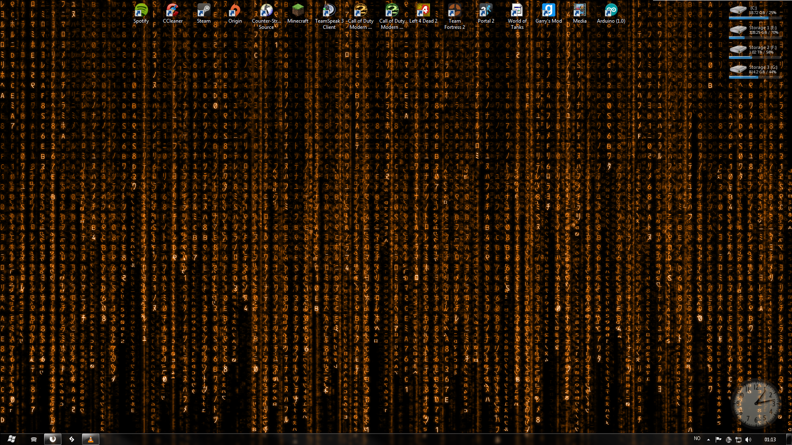Screen dimensions: 792x445
Task: Launch Team Fortress 2 from desktop
Action: click(455, 16)
